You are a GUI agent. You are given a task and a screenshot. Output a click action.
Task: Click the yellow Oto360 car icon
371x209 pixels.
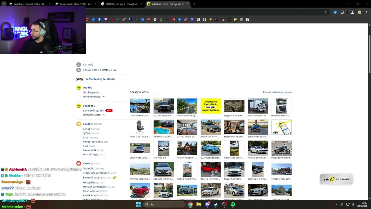[79, 87]
